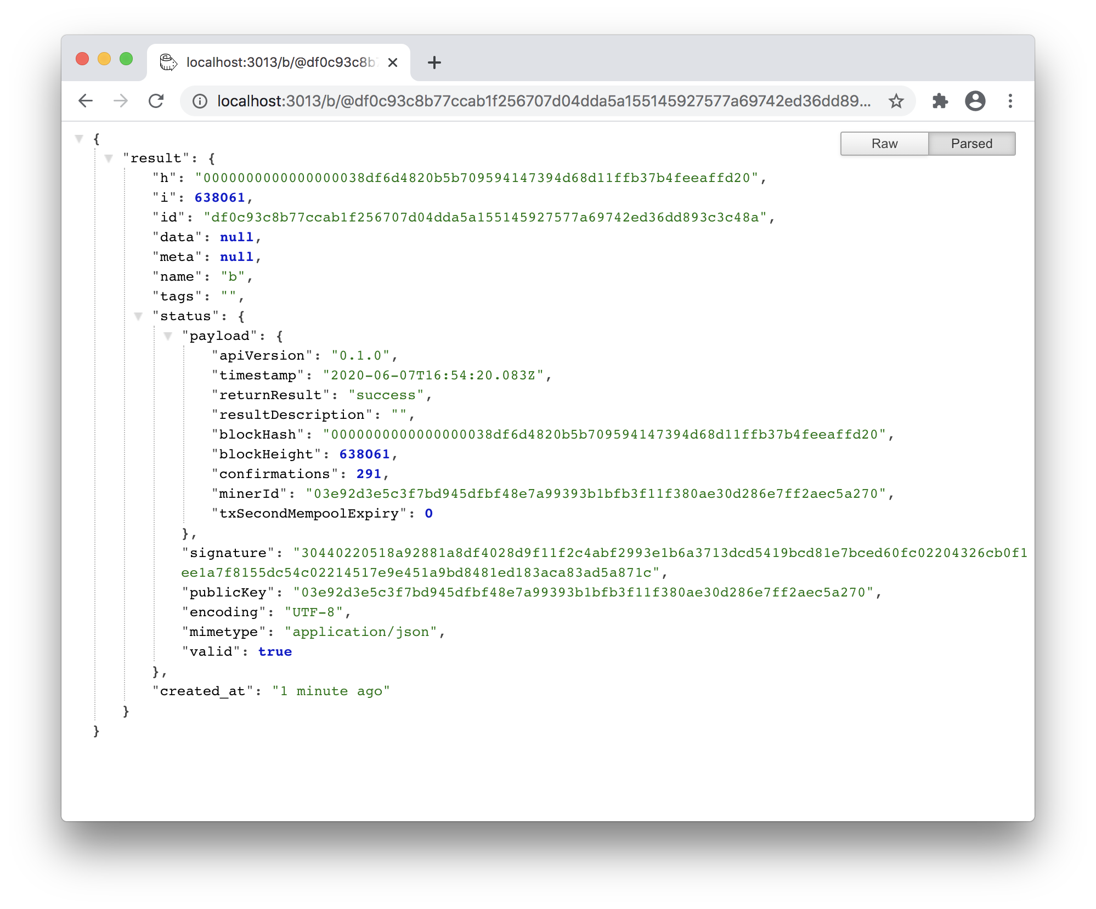Click the browser back arrow
Viewport: 1096px width, 909px height.
86,101
